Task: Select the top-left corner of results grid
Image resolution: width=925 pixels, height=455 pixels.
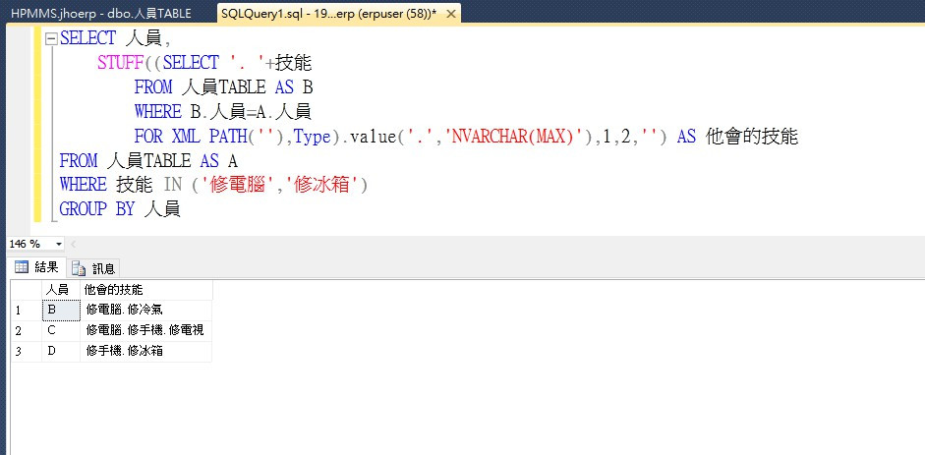Action: tap(27, 290)
